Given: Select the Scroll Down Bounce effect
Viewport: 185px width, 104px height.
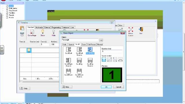Looking at the screenshot, I should pyautogui.click(x=79, y=73).
